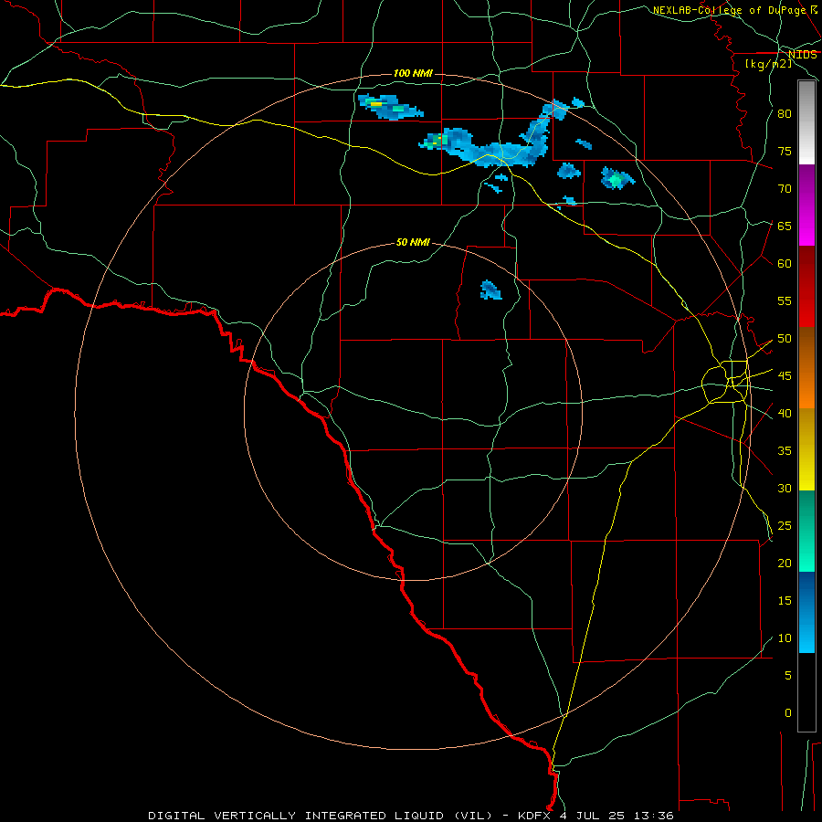Click the 30 value on the color scale

click(x=785, y=488)
